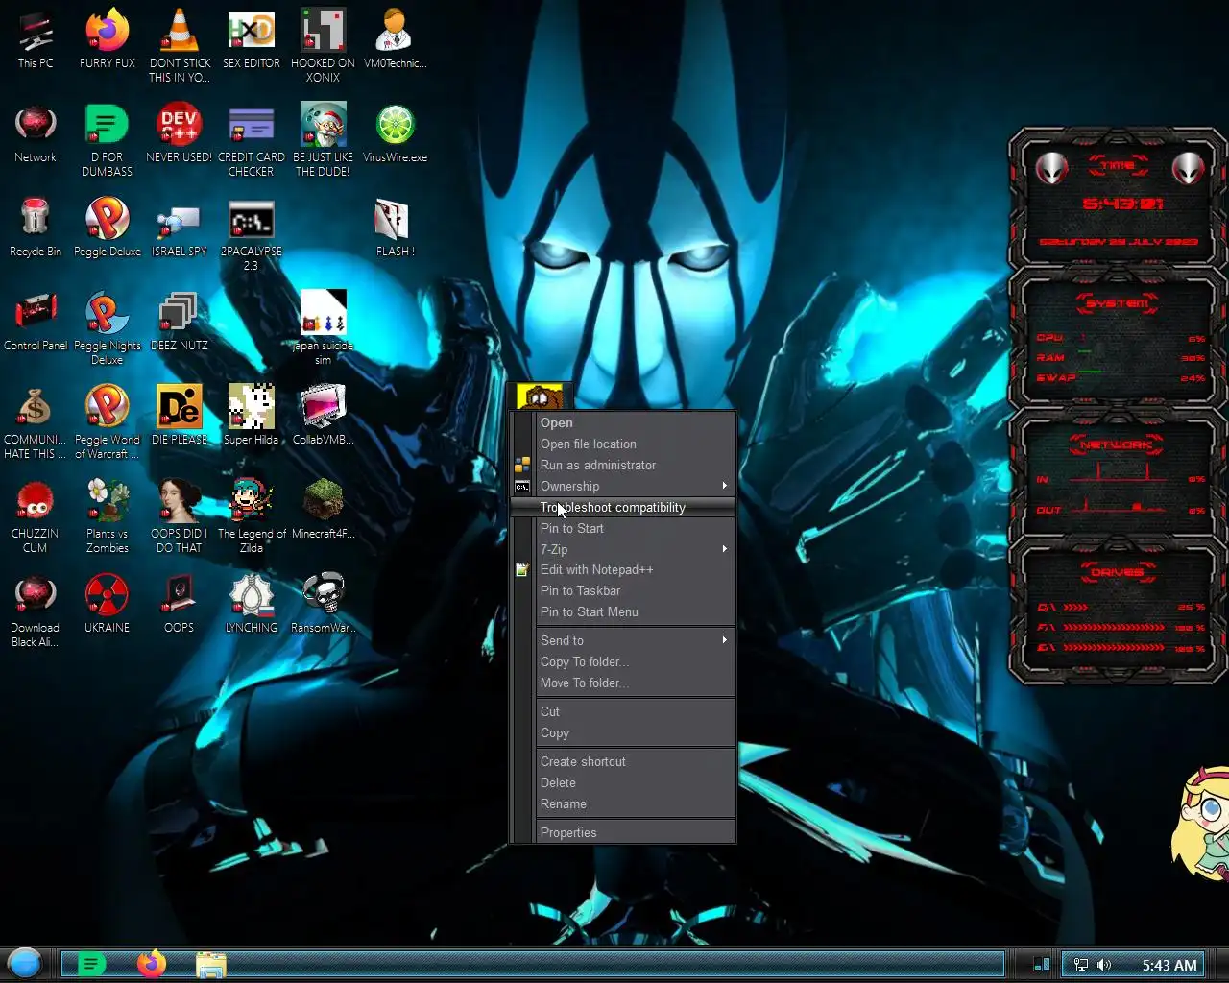Open the network tray icon
Screen dimensions: 1229x983
coord(1081,965)
